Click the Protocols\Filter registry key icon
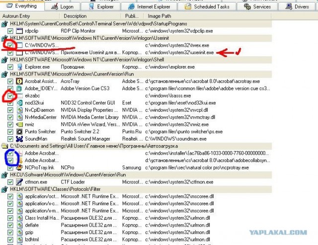Viewport: 318px width, 245px height. (x=4, y=189)
